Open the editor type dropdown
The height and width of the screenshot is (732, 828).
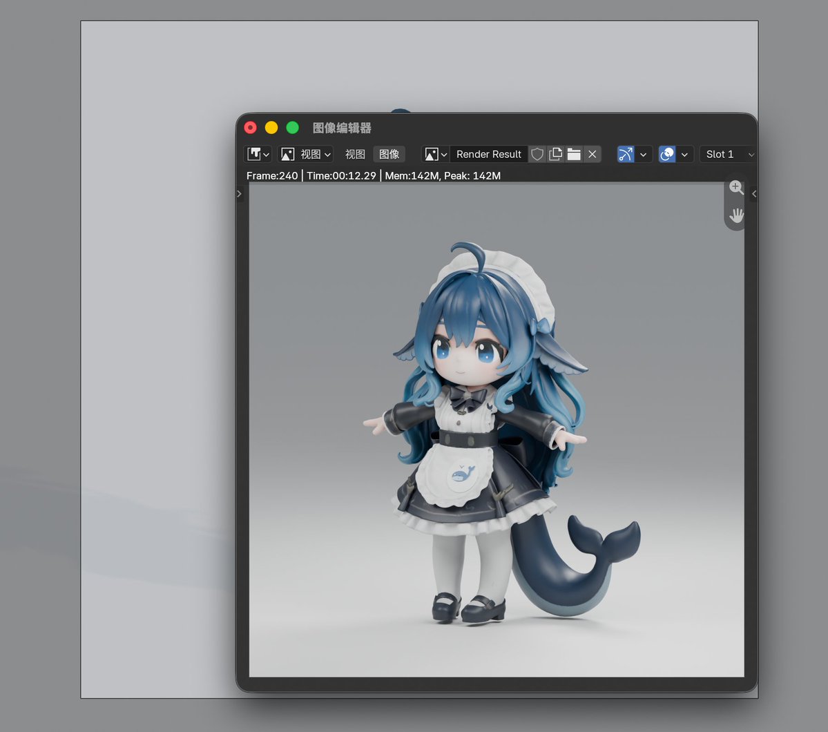tap(258, 154)
